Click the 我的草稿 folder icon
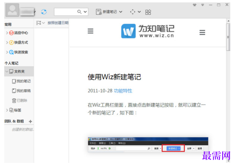Viewport: 236px width, 165px height. point(14,91)
